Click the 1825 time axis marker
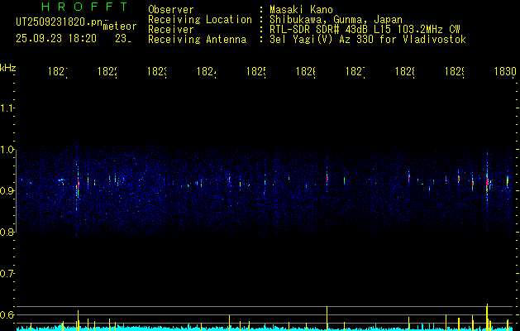The image size is (520, 331). (256, 72)
